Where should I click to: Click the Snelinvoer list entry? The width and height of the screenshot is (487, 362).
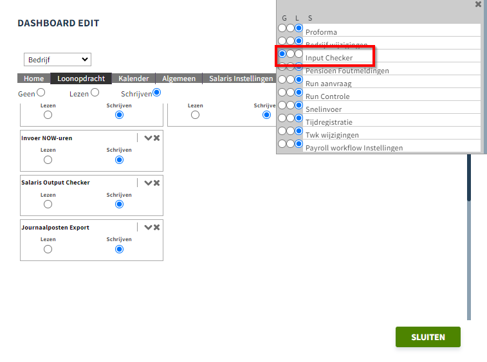pos(392,107)
